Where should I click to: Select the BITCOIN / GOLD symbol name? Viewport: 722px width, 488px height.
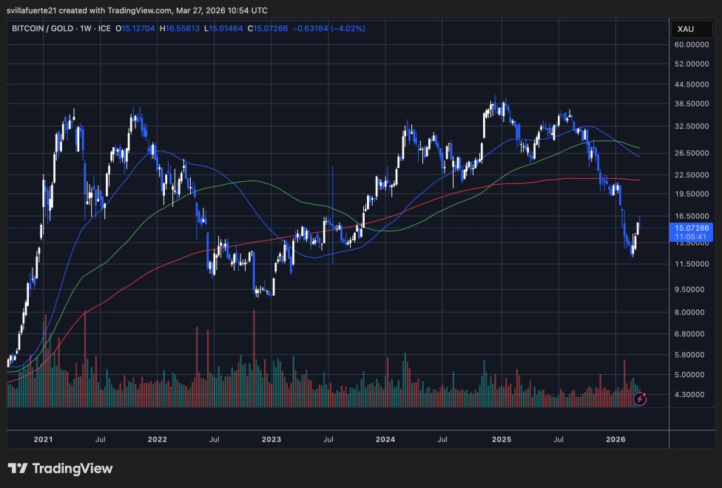pos(43,29)
